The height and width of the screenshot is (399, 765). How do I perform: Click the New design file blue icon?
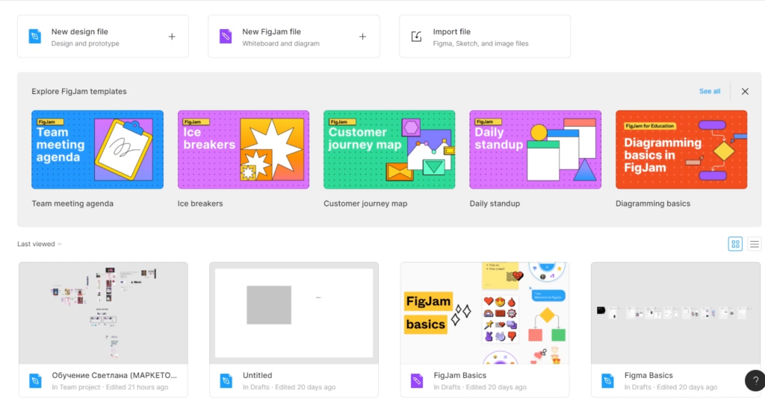pyautogui.click(x=34, y=37)
